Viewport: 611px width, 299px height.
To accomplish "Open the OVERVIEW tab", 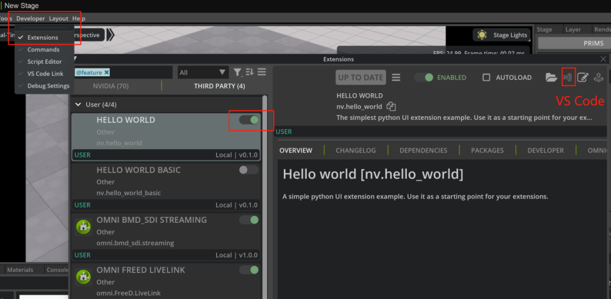I will (x=296, y=150).
